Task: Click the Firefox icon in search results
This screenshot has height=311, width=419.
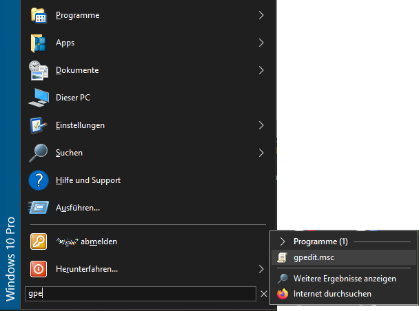Action: point(283,294)
